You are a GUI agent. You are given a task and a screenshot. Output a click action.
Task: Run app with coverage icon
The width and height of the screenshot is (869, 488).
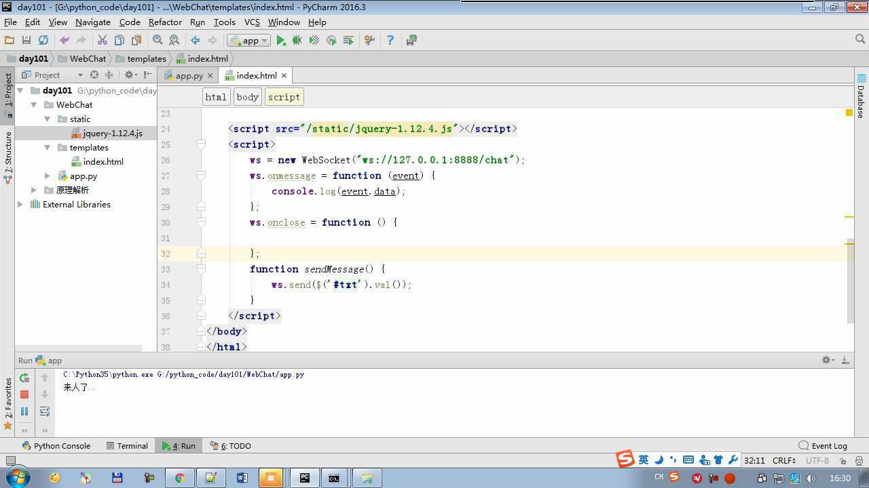pyautogui.click(x=314, y=41)
